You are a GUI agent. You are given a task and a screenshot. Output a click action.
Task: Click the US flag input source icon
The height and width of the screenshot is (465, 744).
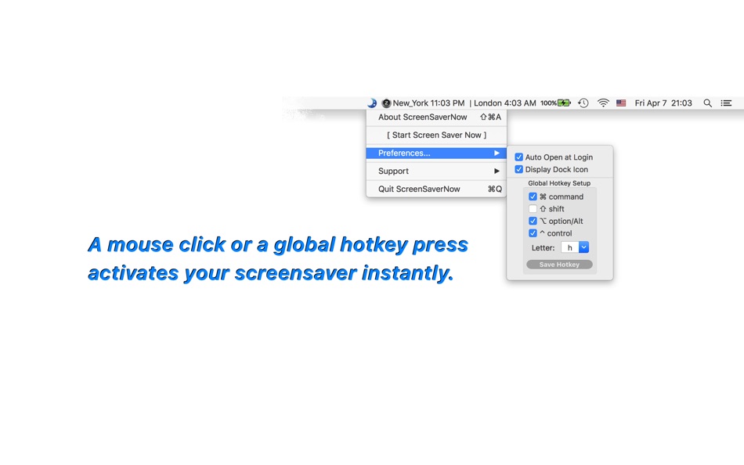[621, 103]
